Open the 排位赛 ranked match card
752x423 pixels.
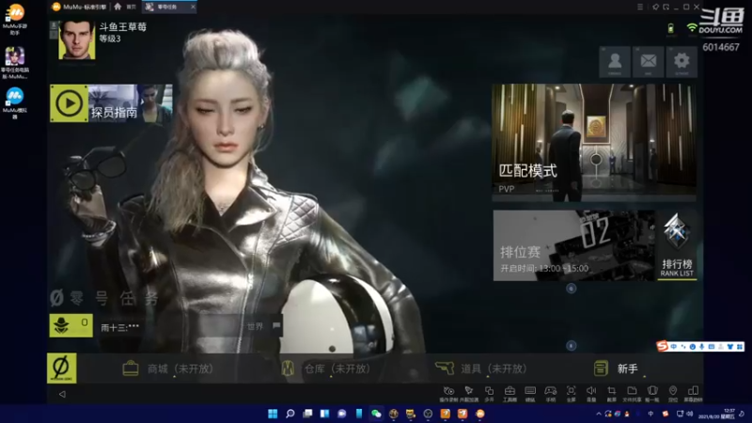(x=573, y=245)
